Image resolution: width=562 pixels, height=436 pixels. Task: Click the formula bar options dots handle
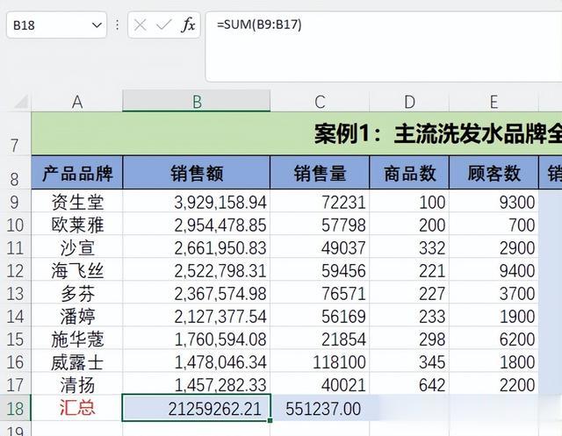[117, 25]
